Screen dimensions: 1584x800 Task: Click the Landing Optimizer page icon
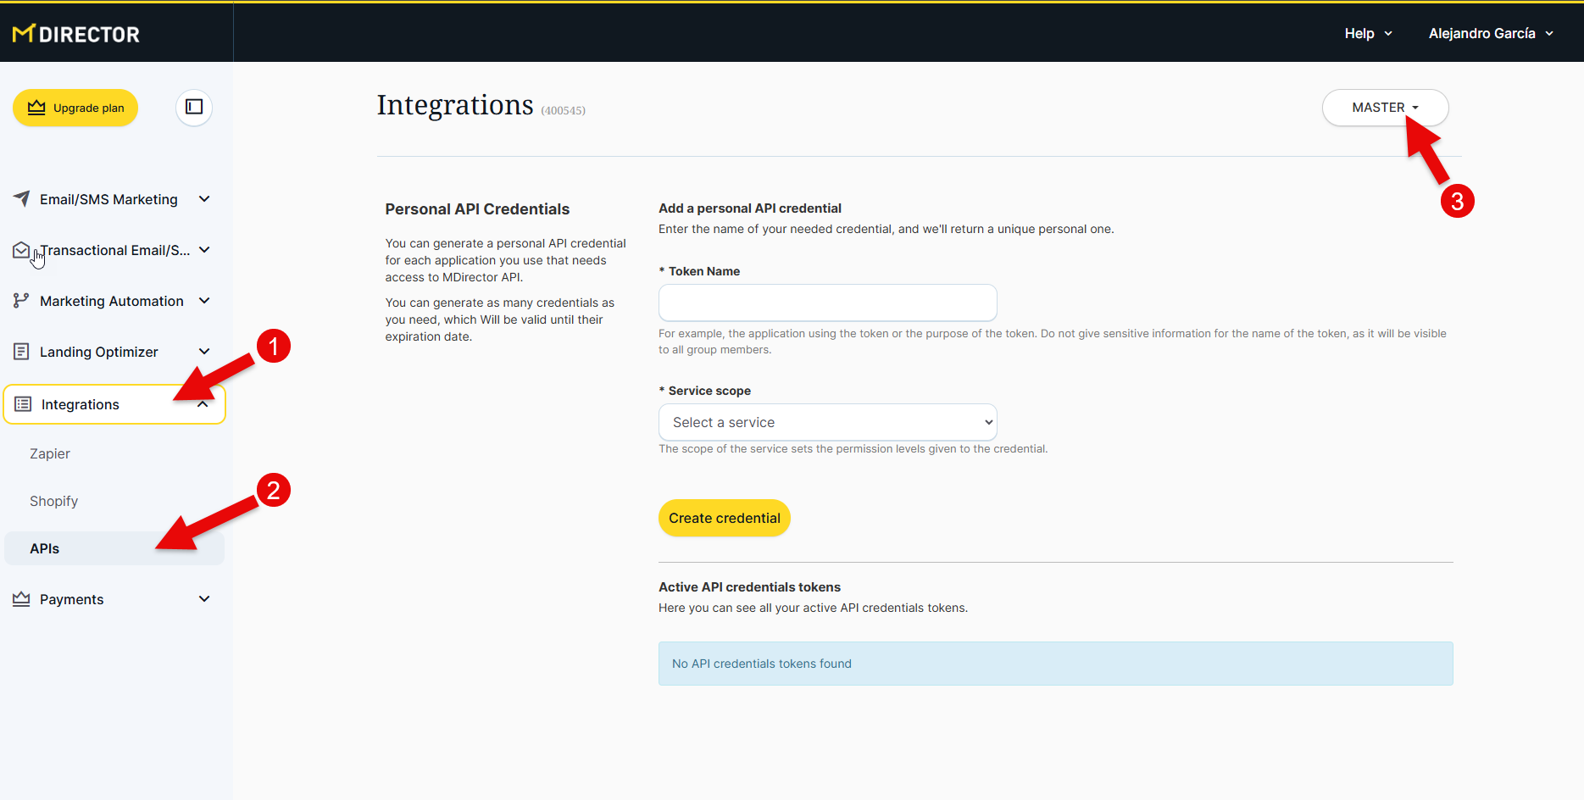[x=21, y=352]
